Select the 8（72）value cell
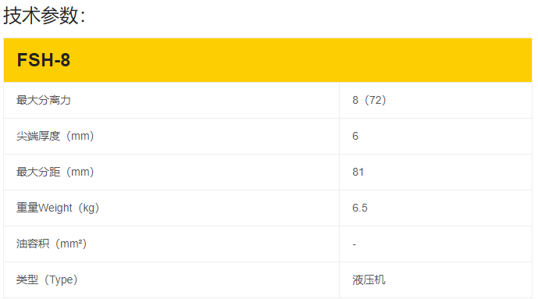 coord(369,100)
